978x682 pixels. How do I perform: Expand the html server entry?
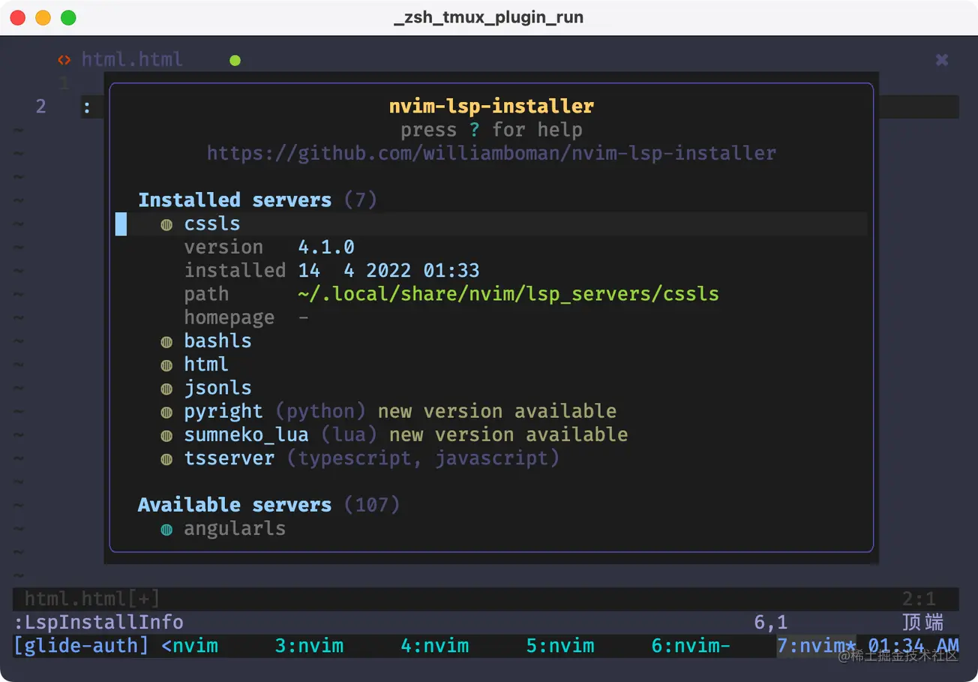[x=206, y=364]
